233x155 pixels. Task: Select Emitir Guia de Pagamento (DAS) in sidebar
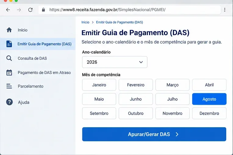pyautogui.click(x=38, y=44)
